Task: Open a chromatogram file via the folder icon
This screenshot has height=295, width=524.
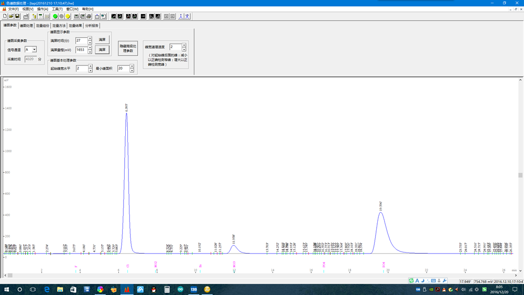Action: coord(11,16)
